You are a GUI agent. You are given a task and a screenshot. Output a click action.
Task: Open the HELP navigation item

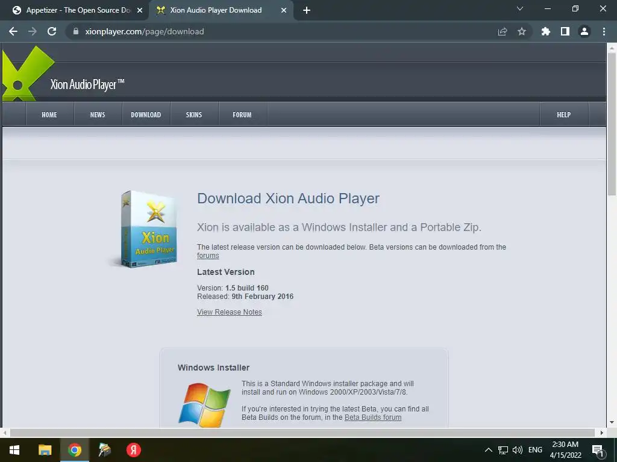[x=564, y=115]
